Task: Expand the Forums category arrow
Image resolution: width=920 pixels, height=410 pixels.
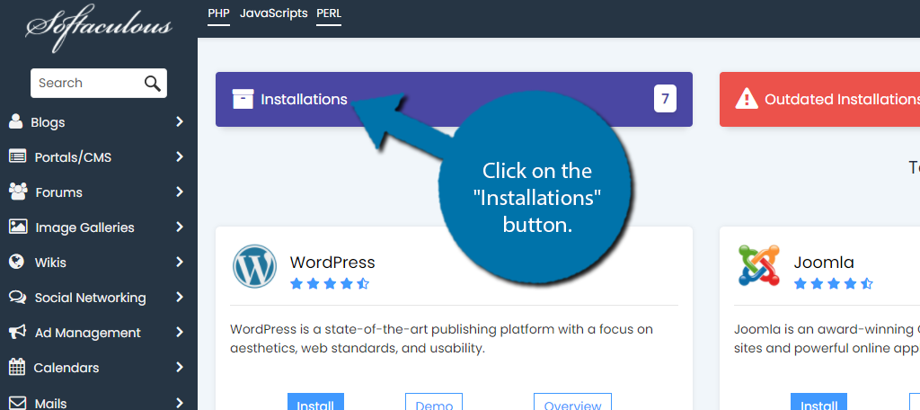Action: click(180, 192)
